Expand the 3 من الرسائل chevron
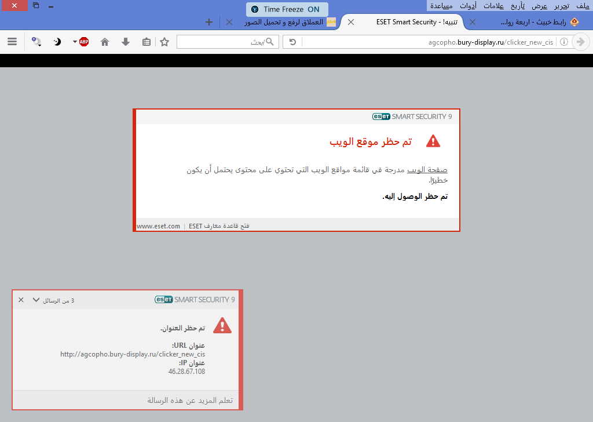Viewport: 593px width, 422px height. (x=36, y=300)
